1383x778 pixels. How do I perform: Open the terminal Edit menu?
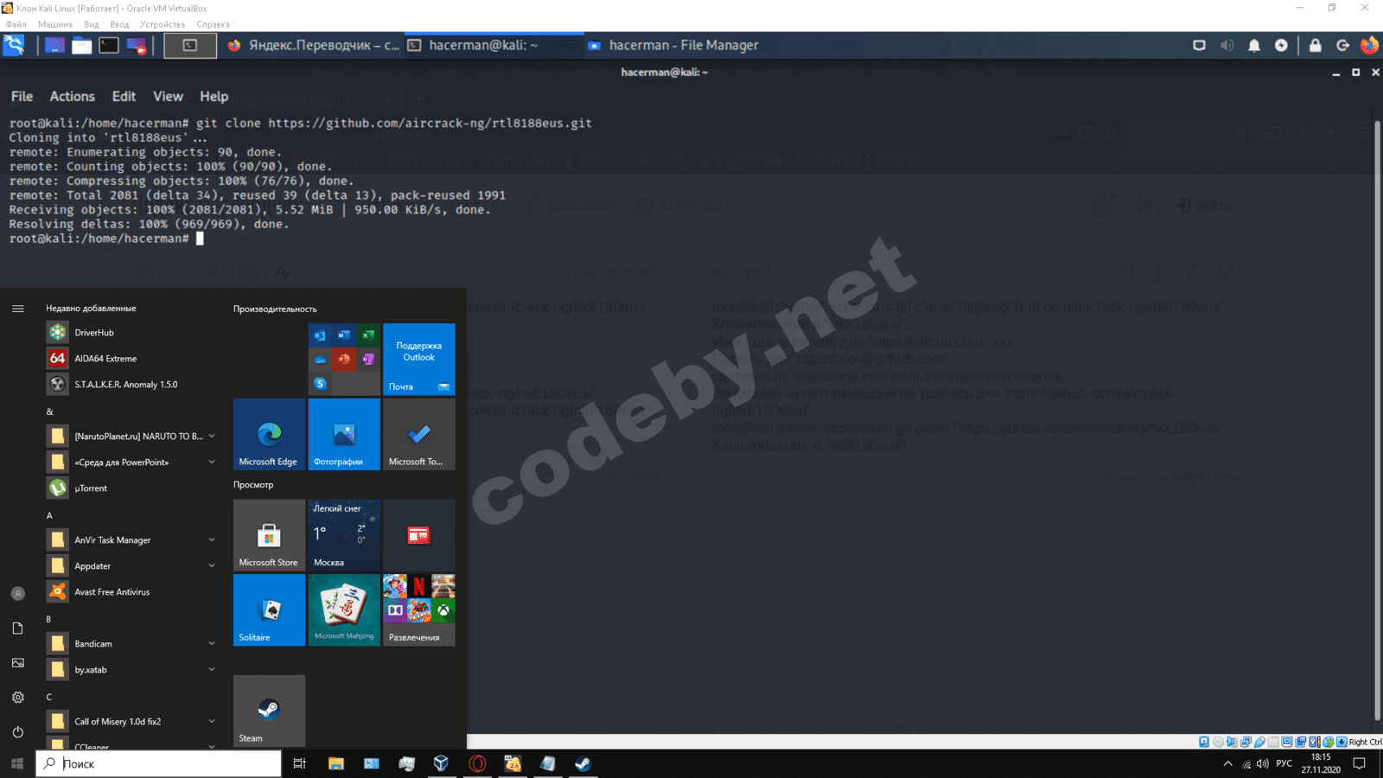coord(124,96)
